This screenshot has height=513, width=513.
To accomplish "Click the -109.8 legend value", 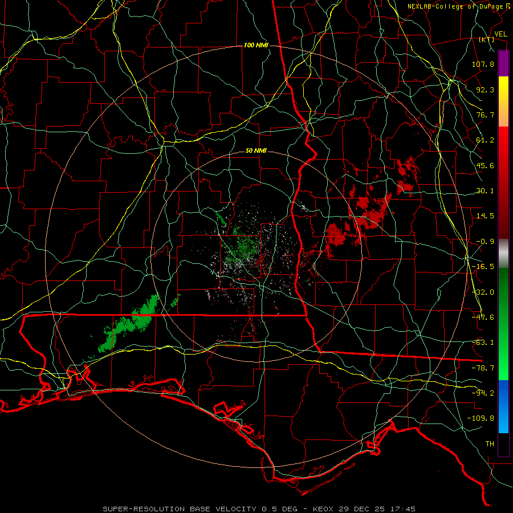I will pyautogui.click(x=481, y=418).
